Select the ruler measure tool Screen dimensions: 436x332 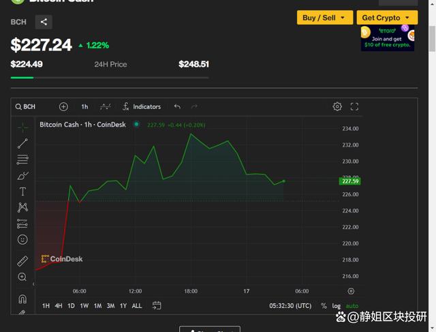point(22,261)
